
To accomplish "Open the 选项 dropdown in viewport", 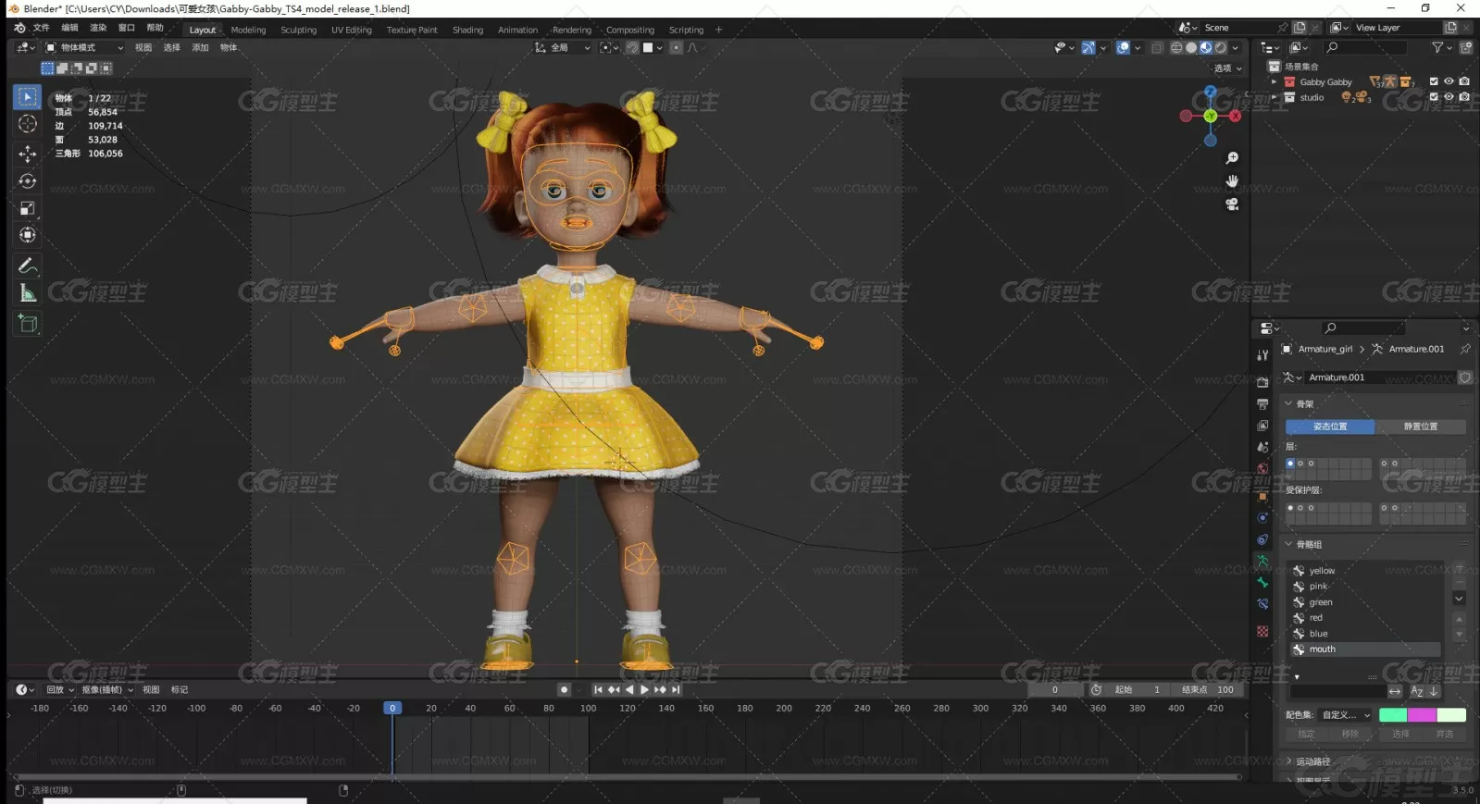I will [1228, 68].
